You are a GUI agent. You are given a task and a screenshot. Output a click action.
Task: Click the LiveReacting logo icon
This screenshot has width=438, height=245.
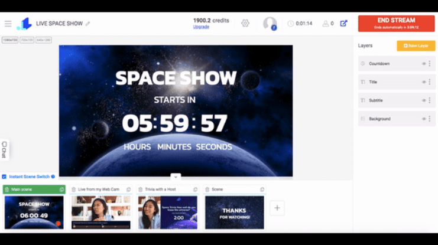pyautogui.click(x=24, y=24)
